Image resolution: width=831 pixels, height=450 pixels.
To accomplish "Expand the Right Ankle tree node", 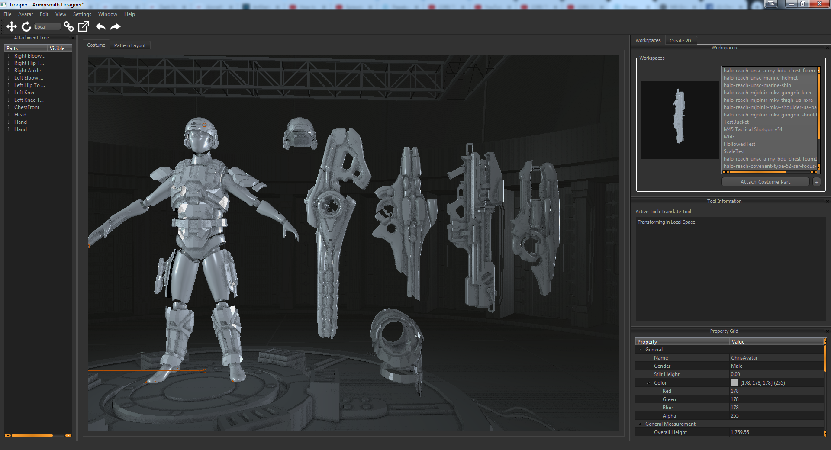I will 9,71.
